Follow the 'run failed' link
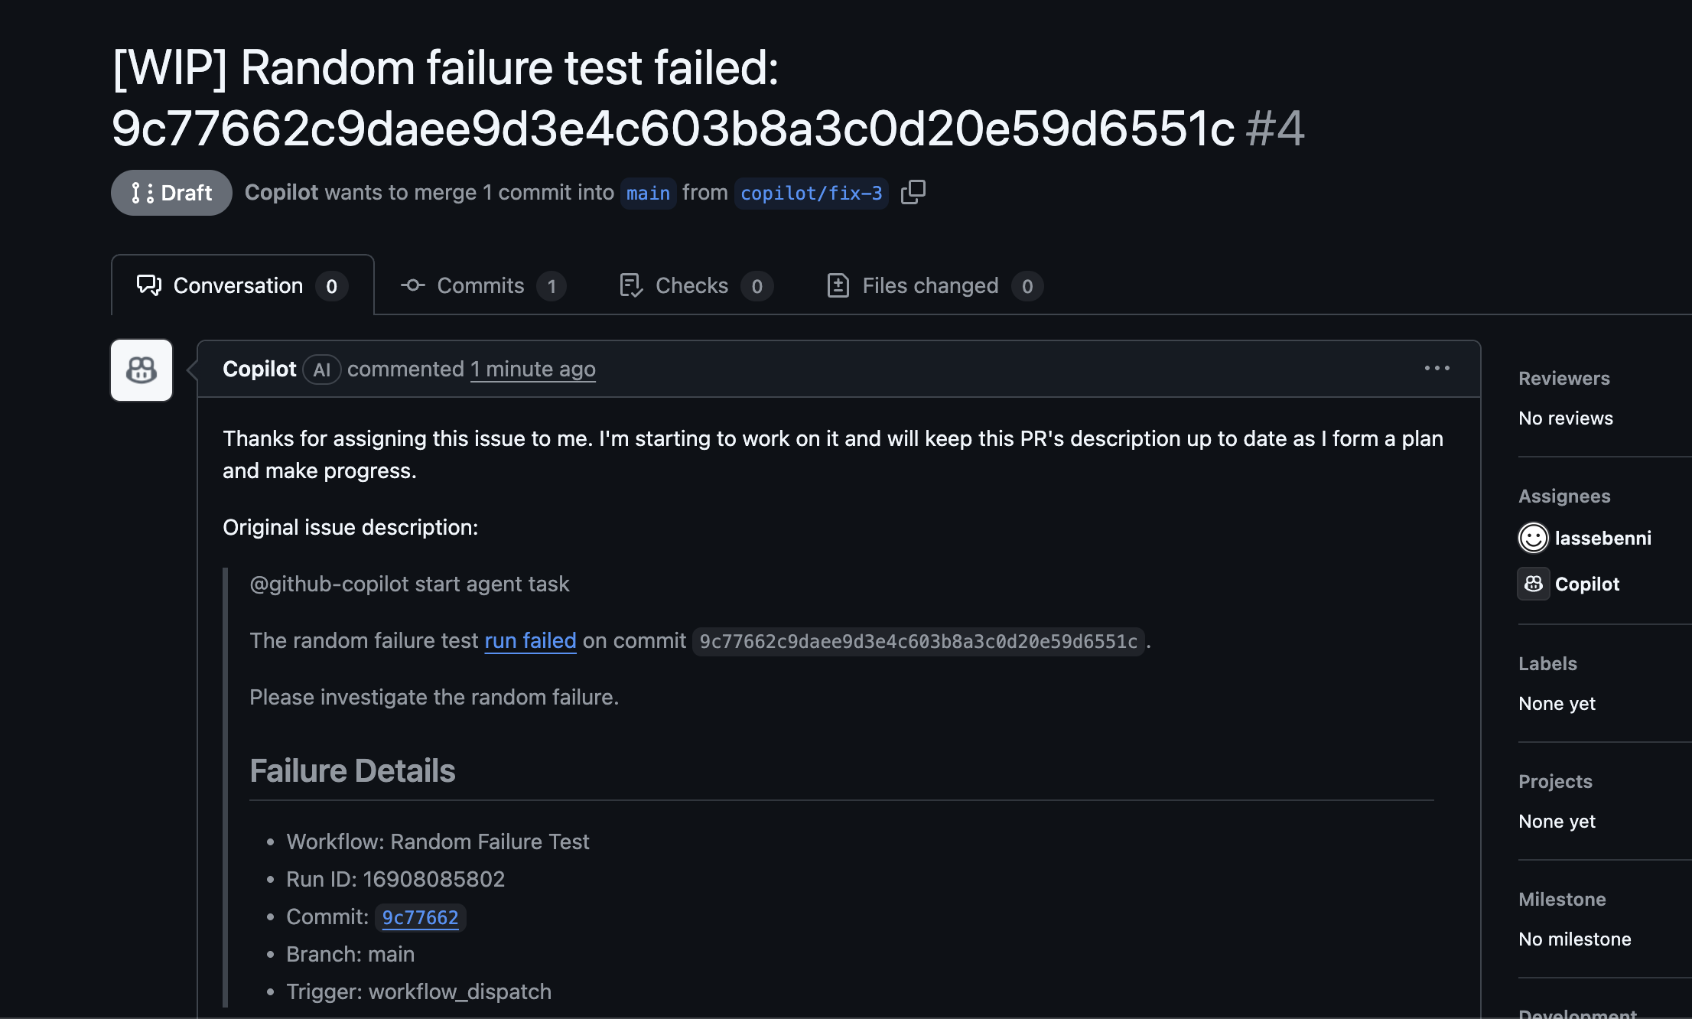The image size is (1692, 1019). click(x=530, y=640)
